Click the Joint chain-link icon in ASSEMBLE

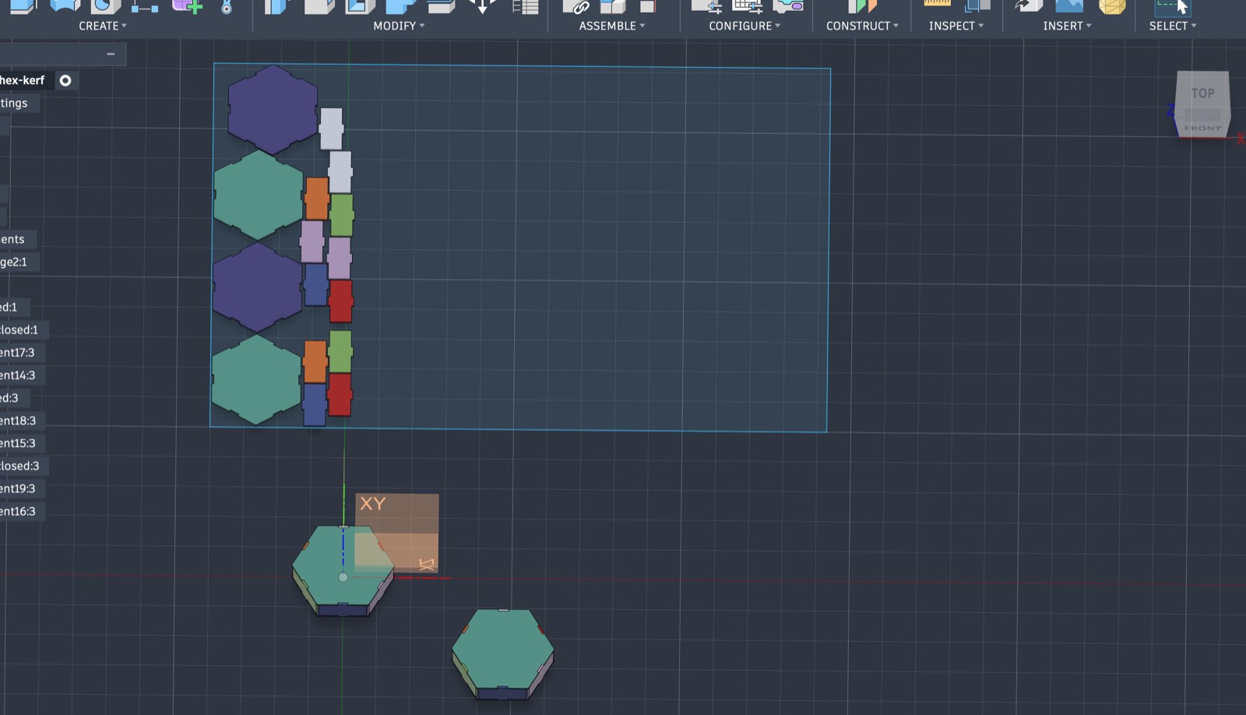click(x=575, y=6)
